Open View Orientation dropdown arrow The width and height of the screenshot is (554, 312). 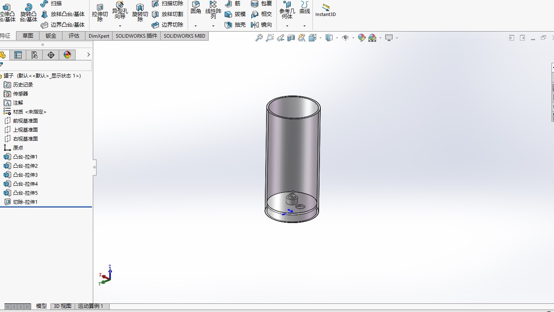pyautogui.click(x=320, y=38)
